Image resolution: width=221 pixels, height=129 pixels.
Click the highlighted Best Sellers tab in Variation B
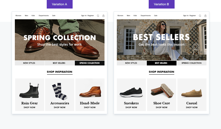click(x=162, y=63)
